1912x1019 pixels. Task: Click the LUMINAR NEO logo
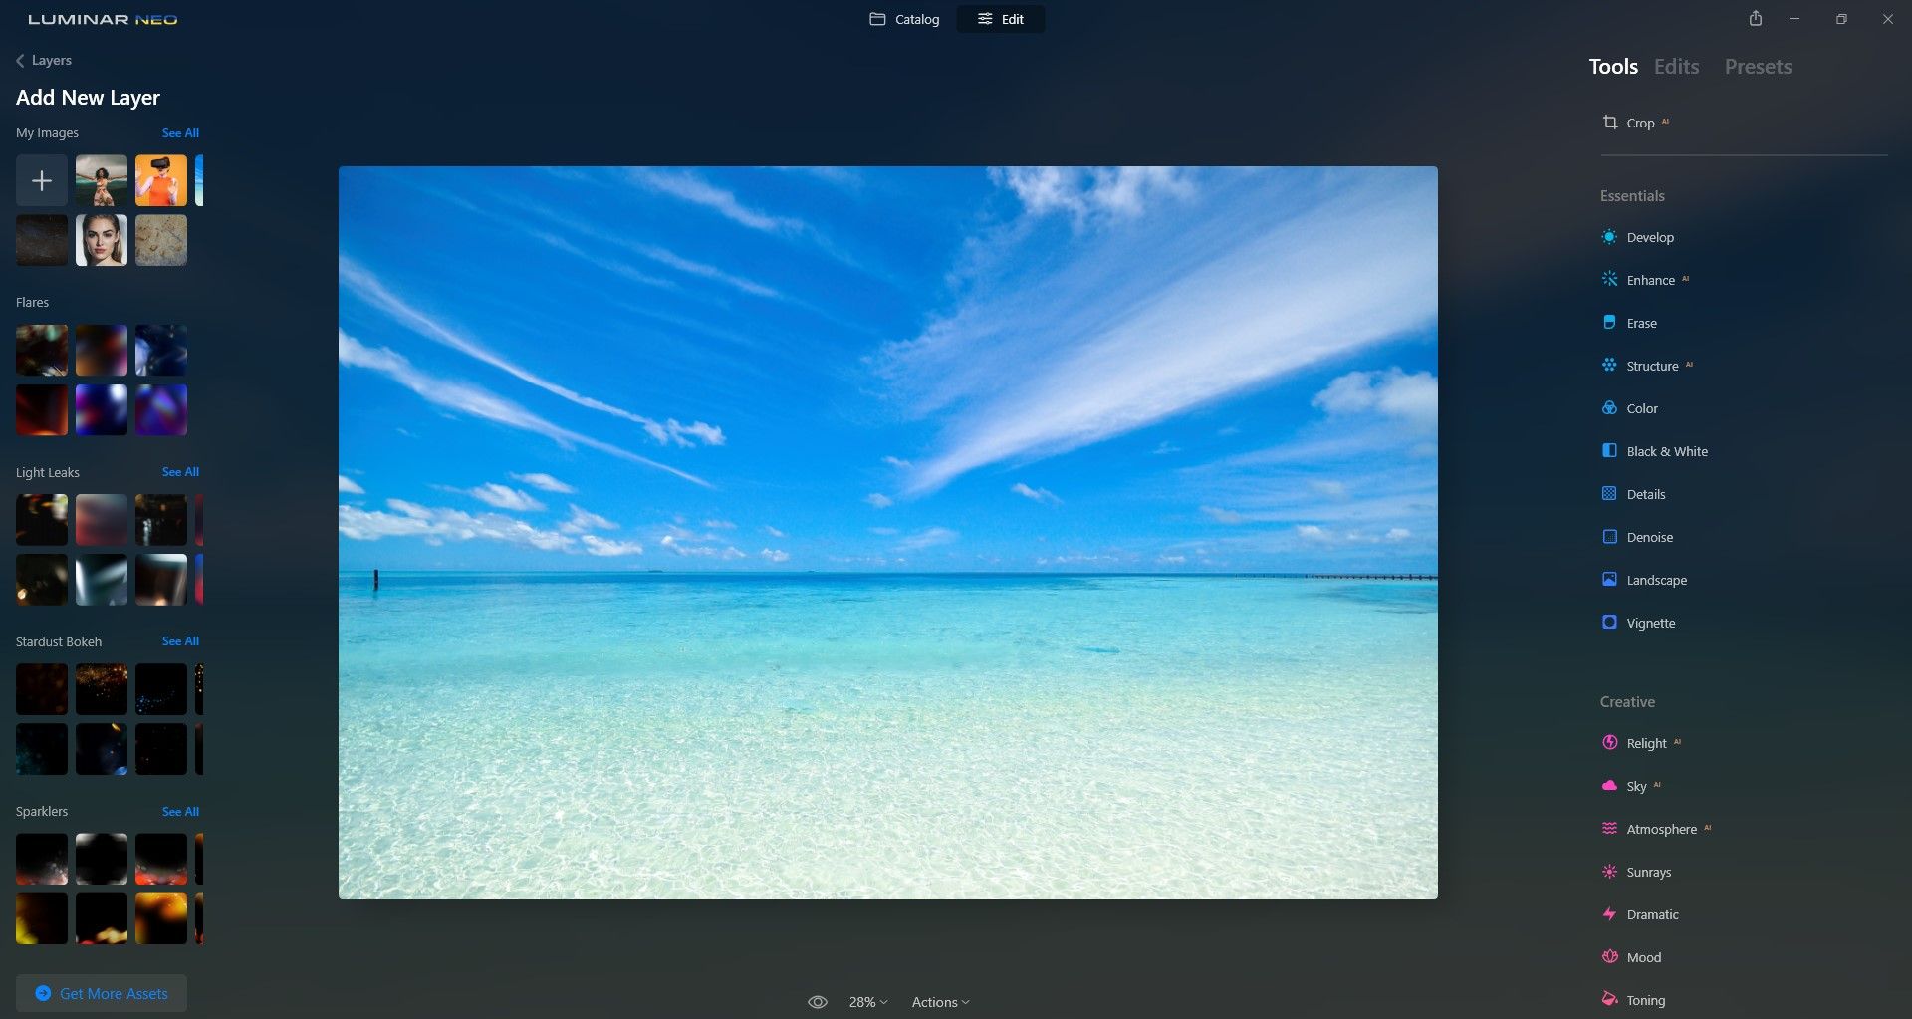point(103,19)
